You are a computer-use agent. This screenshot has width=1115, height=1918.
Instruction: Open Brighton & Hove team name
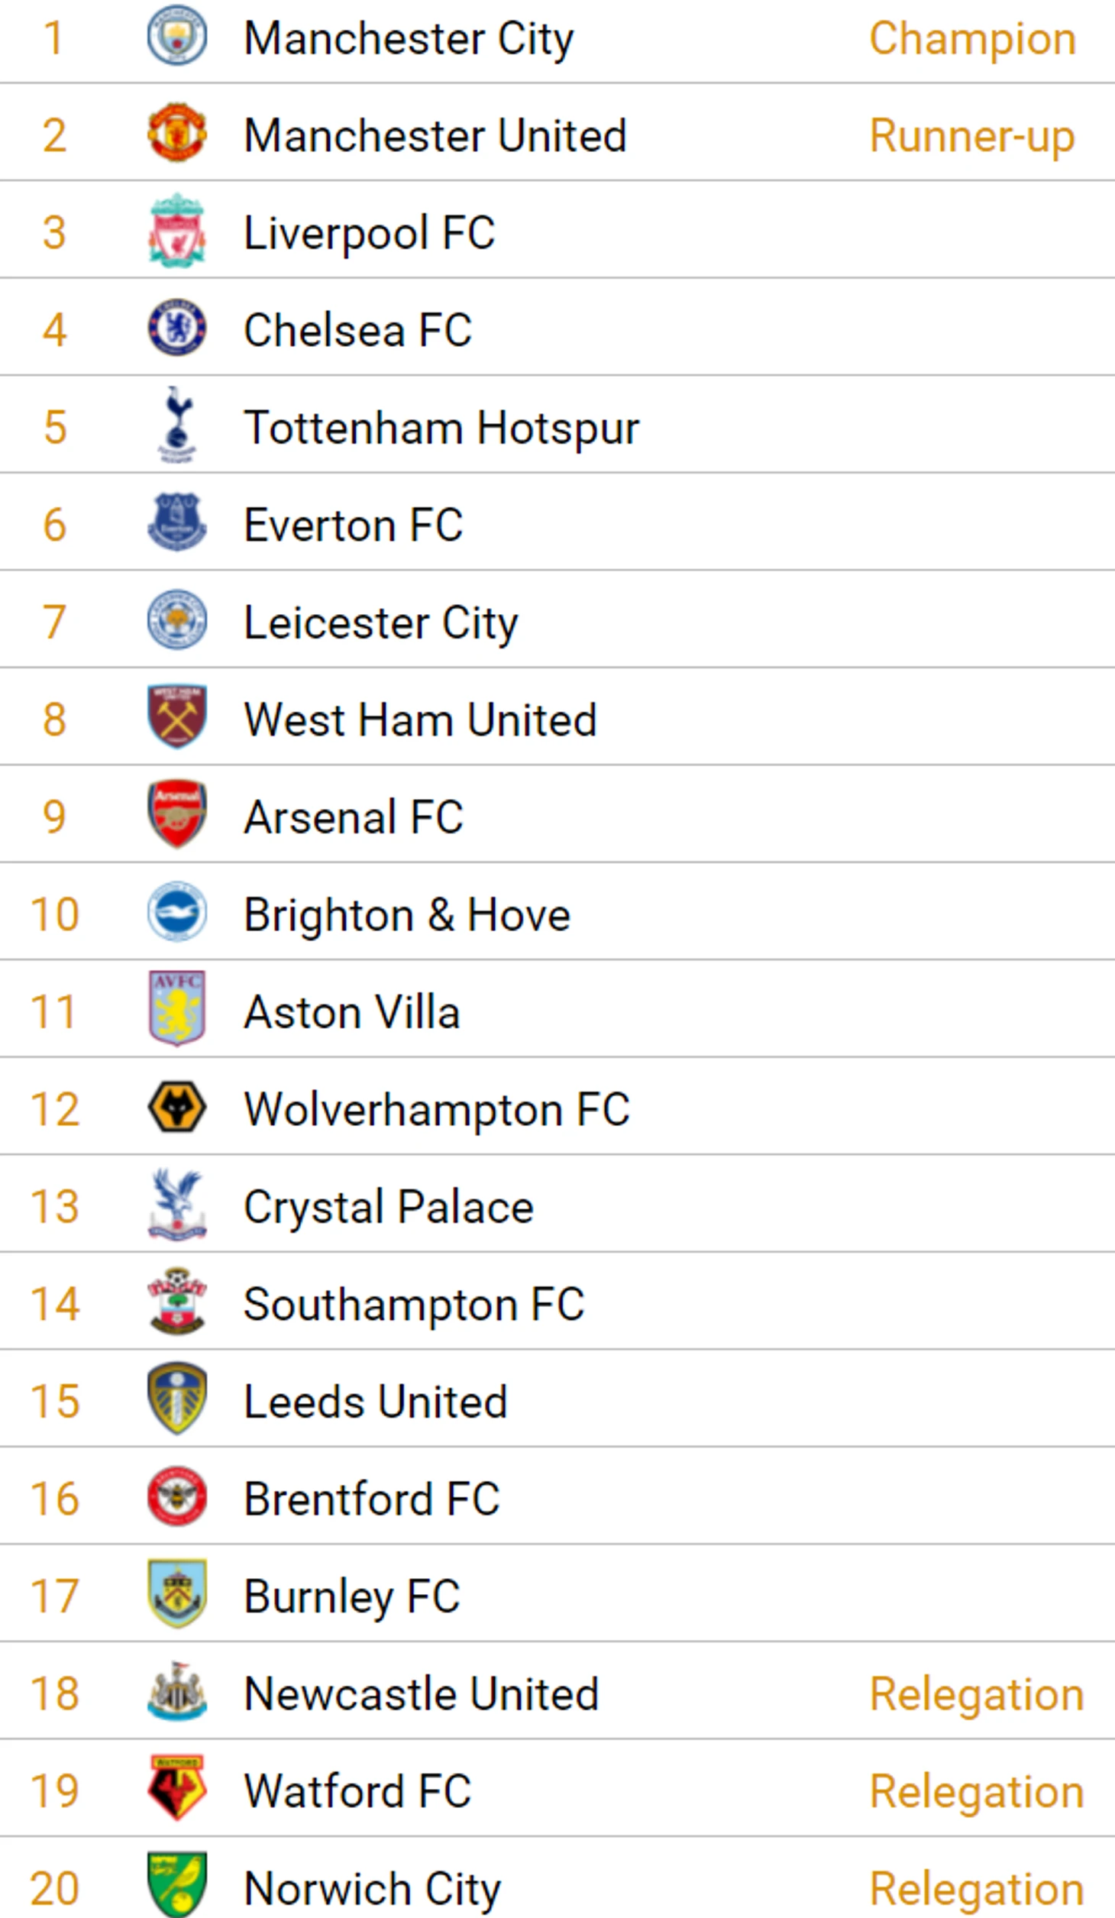(406, 914)
